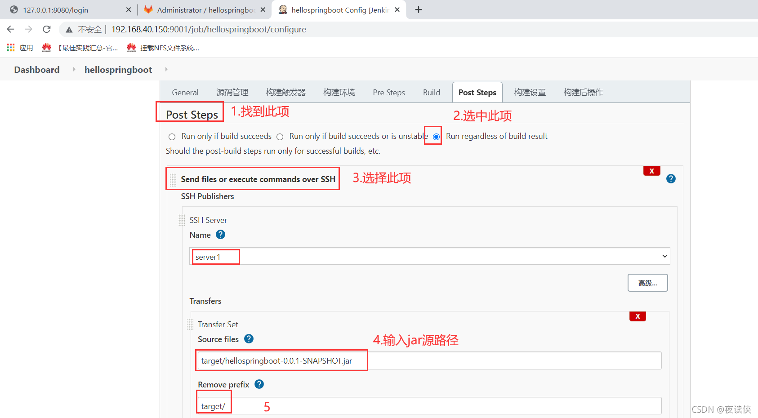This screenshot has width=758, height=418.
Task: Delete the Transfer Set
Action: (x=638, y=316)
